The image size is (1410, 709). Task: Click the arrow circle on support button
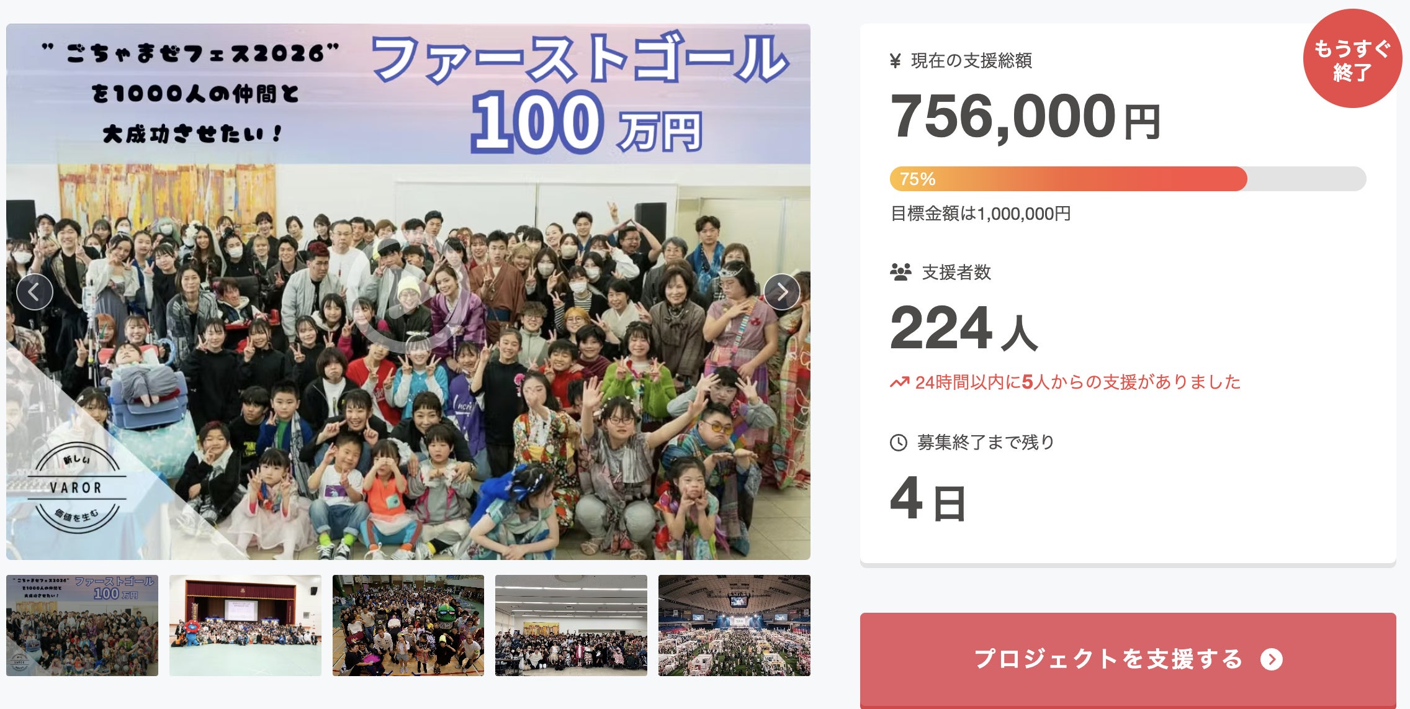click(x=1271, y=659)
